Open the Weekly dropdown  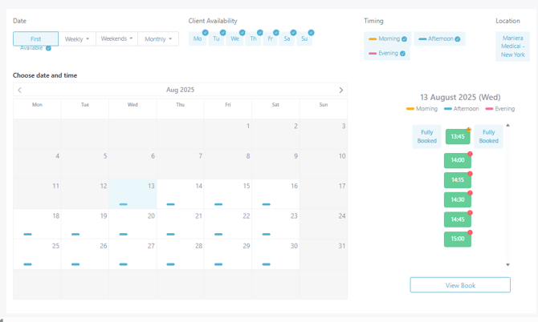pyautogui.click(x=77, y=38)
